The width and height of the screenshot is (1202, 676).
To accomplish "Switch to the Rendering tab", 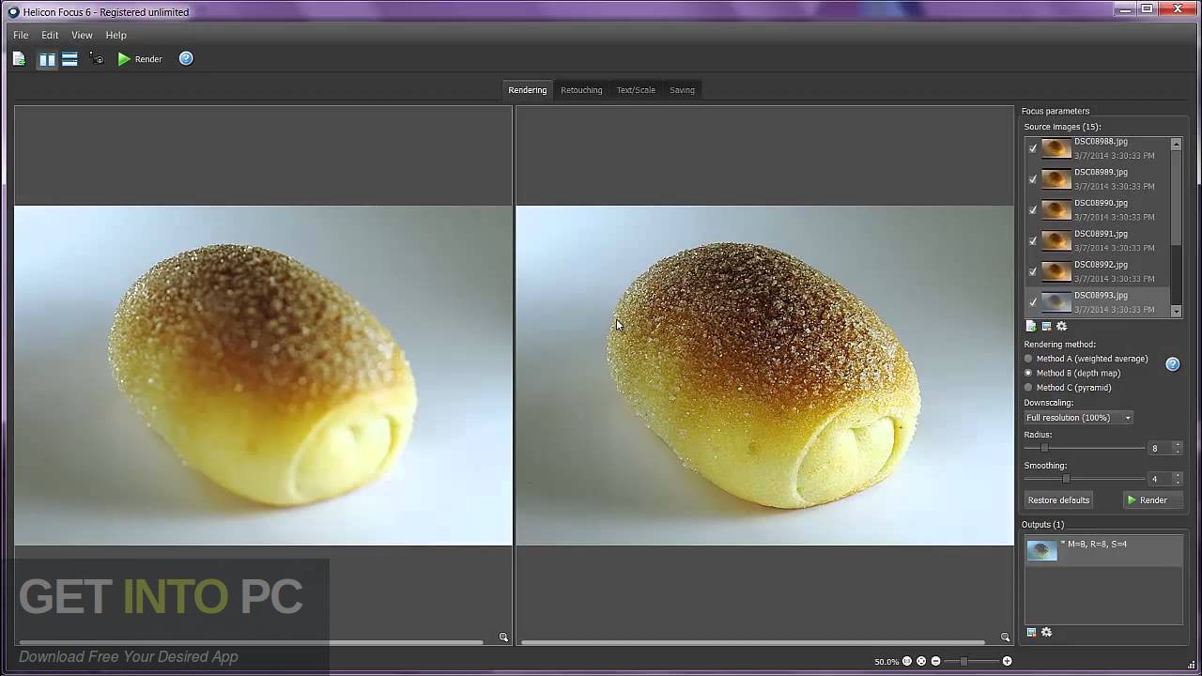I will click(527, 90).
